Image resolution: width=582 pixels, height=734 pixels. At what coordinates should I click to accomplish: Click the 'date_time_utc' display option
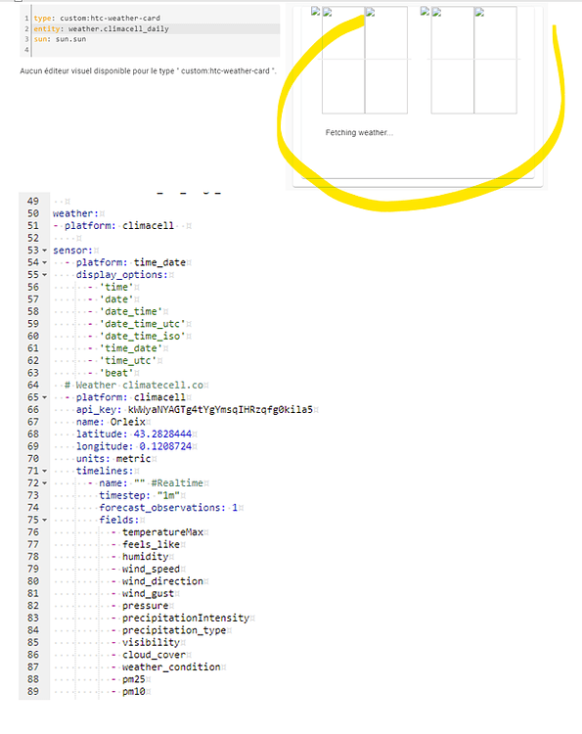coord(143,324)
